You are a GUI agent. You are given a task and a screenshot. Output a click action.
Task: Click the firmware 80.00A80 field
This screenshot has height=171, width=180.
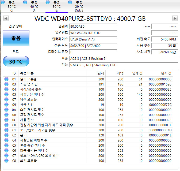[x=93, y=26]
